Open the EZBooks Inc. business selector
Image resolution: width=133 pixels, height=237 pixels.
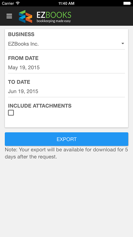(x=66, y=44)
